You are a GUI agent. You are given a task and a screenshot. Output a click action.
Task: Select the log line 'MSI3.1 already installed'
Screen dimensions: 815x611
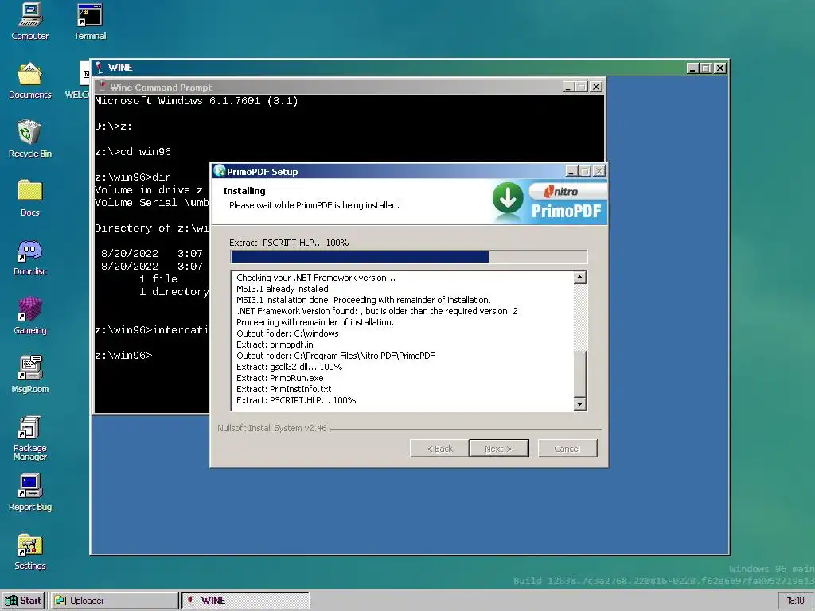(283, 288)
